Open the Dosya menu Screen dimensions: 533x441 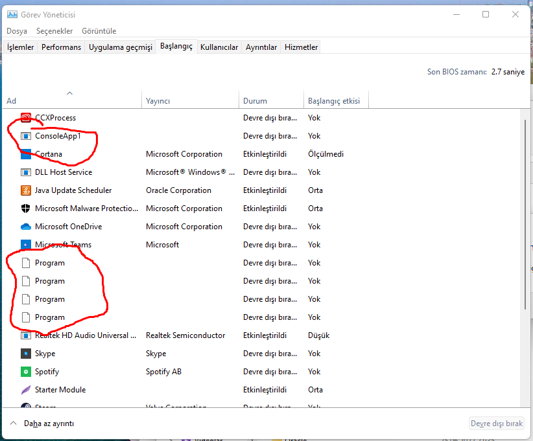point(17,31)
